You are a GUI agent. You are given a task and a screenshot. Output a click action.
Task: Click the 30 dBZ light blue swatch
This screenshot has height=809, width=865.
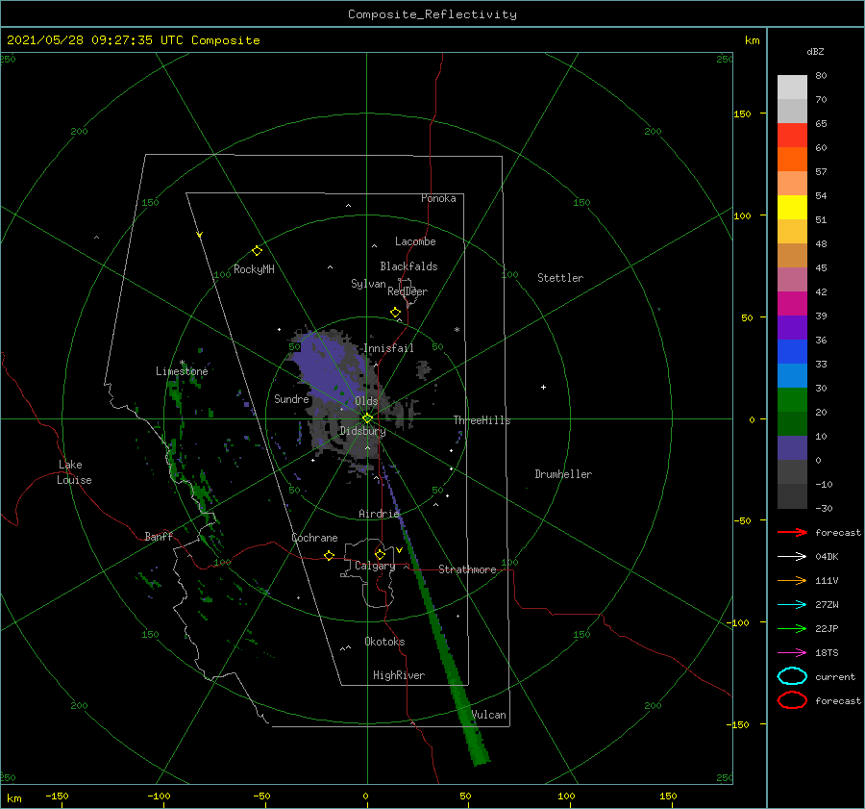pyautogui.click(x=792, y=376)
